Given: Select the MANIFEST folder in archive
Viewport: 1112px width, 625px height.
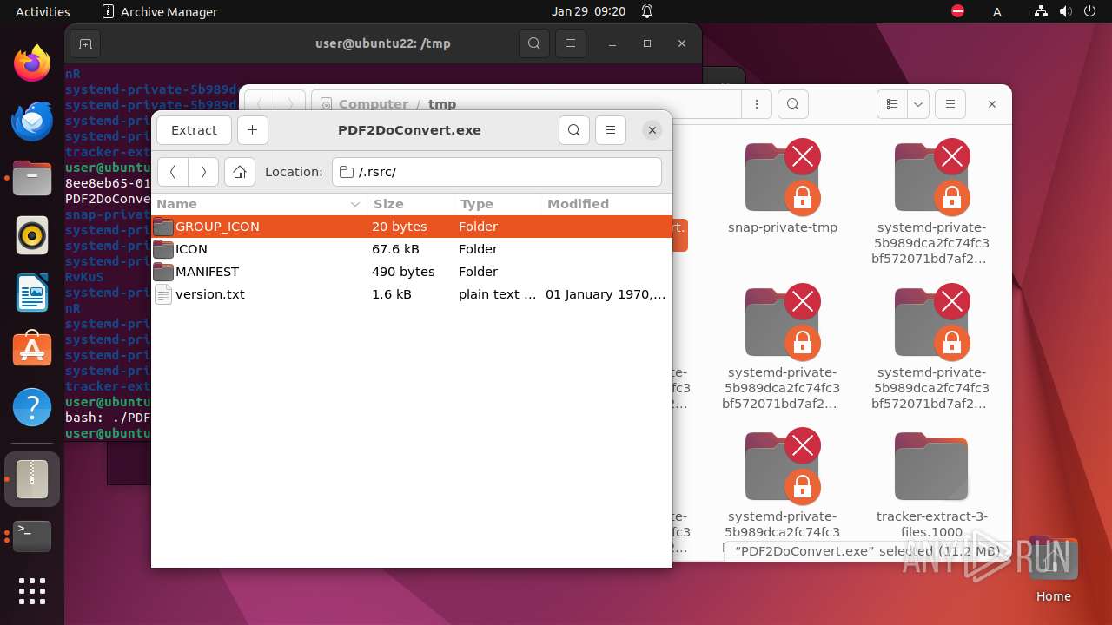Looking at the screenshot, I should (x=412, y=272).
